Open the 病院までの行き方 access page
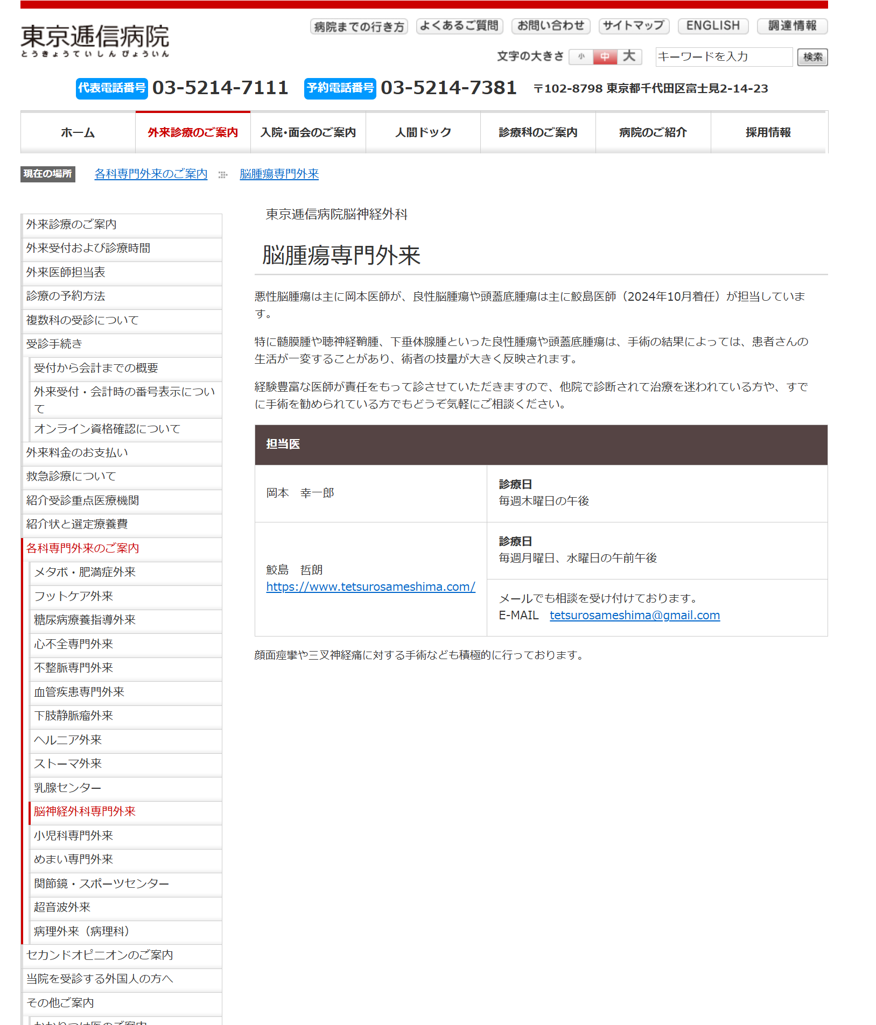The height and width of the screenshot is (1025, 876). pyautogui.click(x=359, y=26)
